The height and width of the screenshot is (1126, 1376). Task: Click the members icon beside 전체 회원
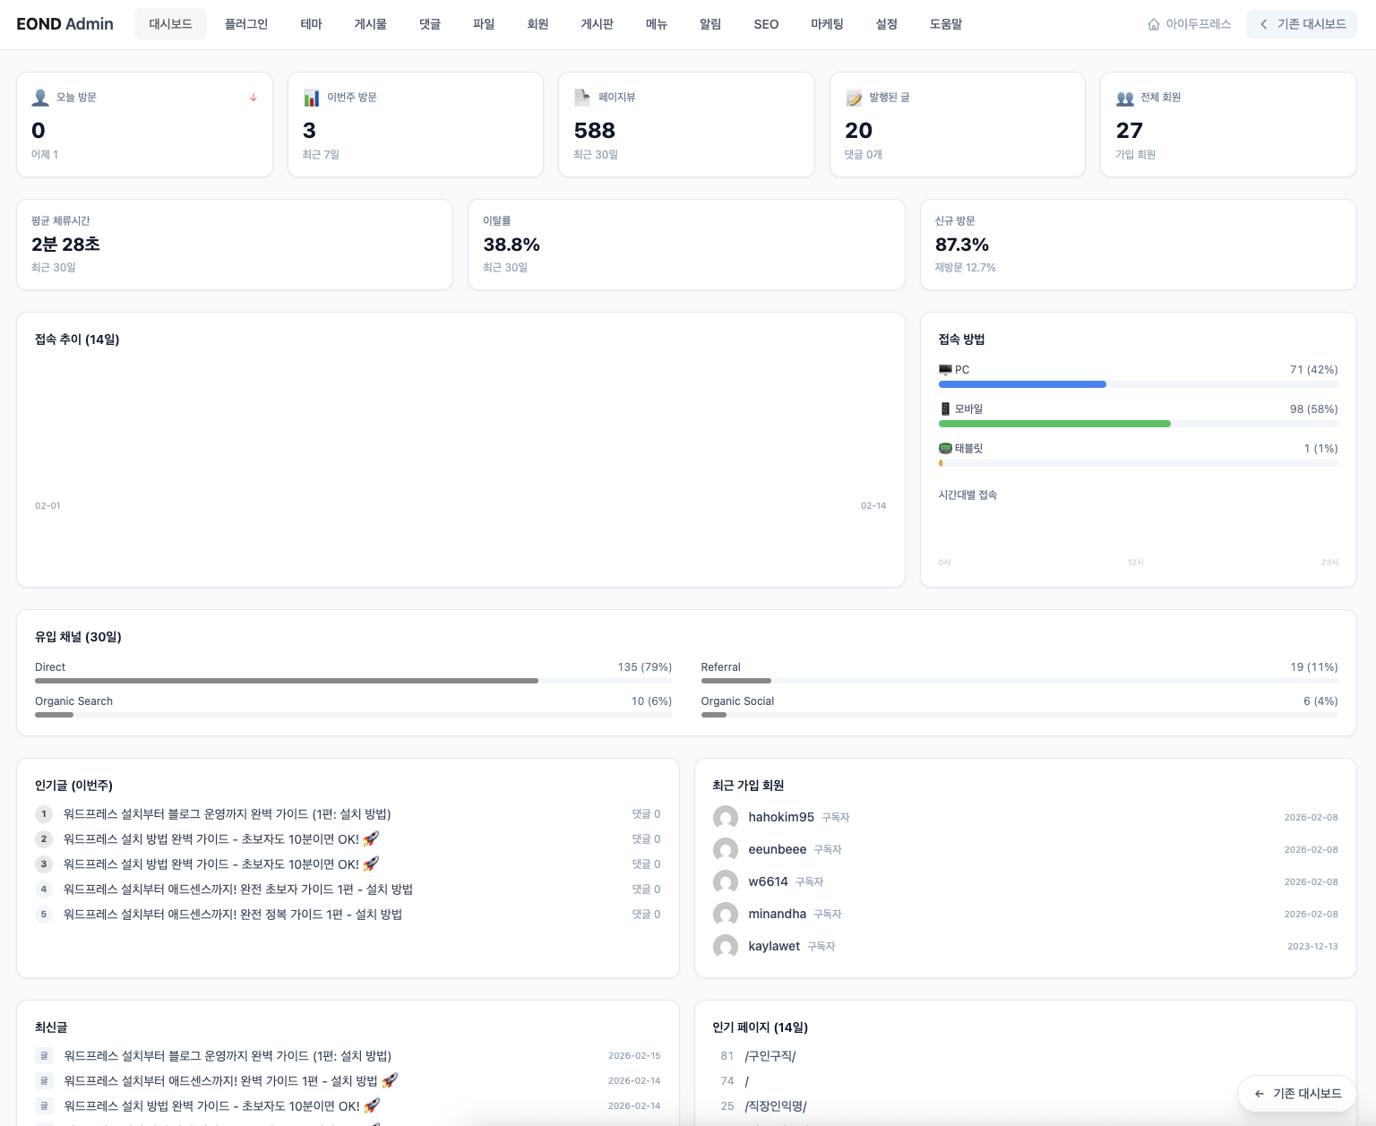(x=1125, y=98)
